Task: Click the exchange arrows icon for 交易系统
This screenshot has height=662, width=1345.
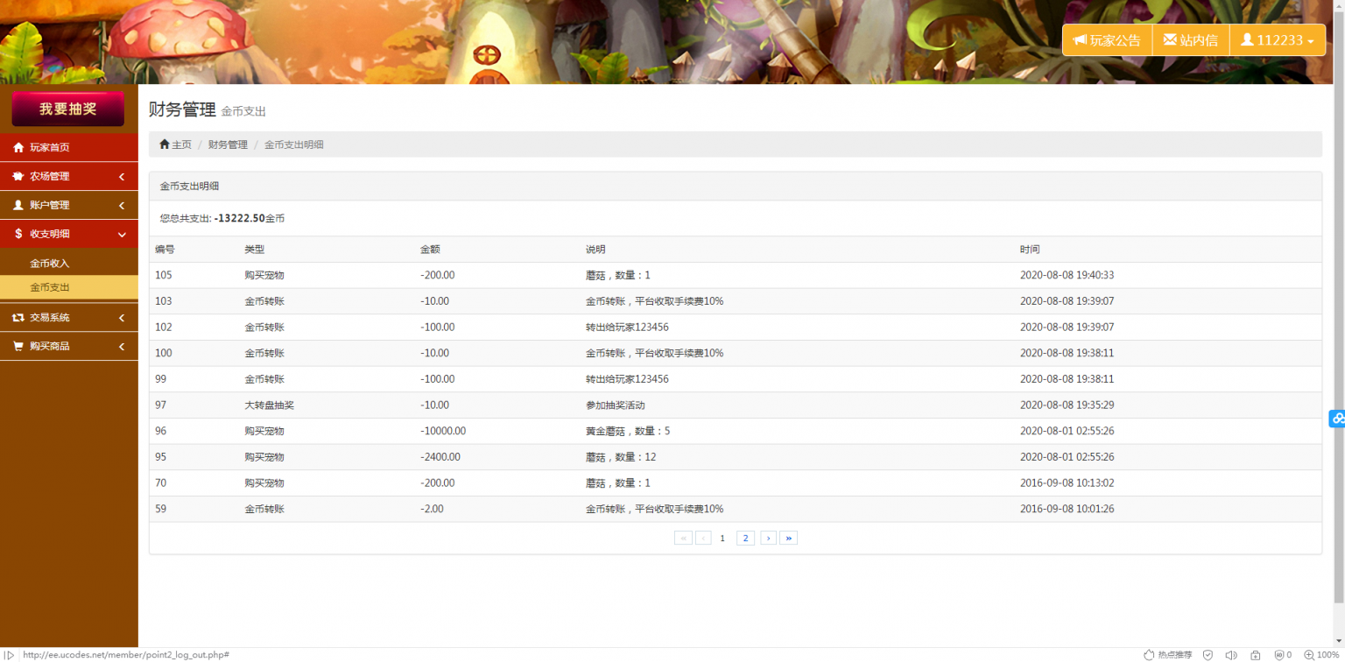Action: tap(18, 318)
